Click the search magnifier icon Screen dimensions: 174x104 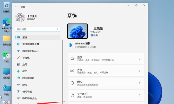tap(57, 29)
